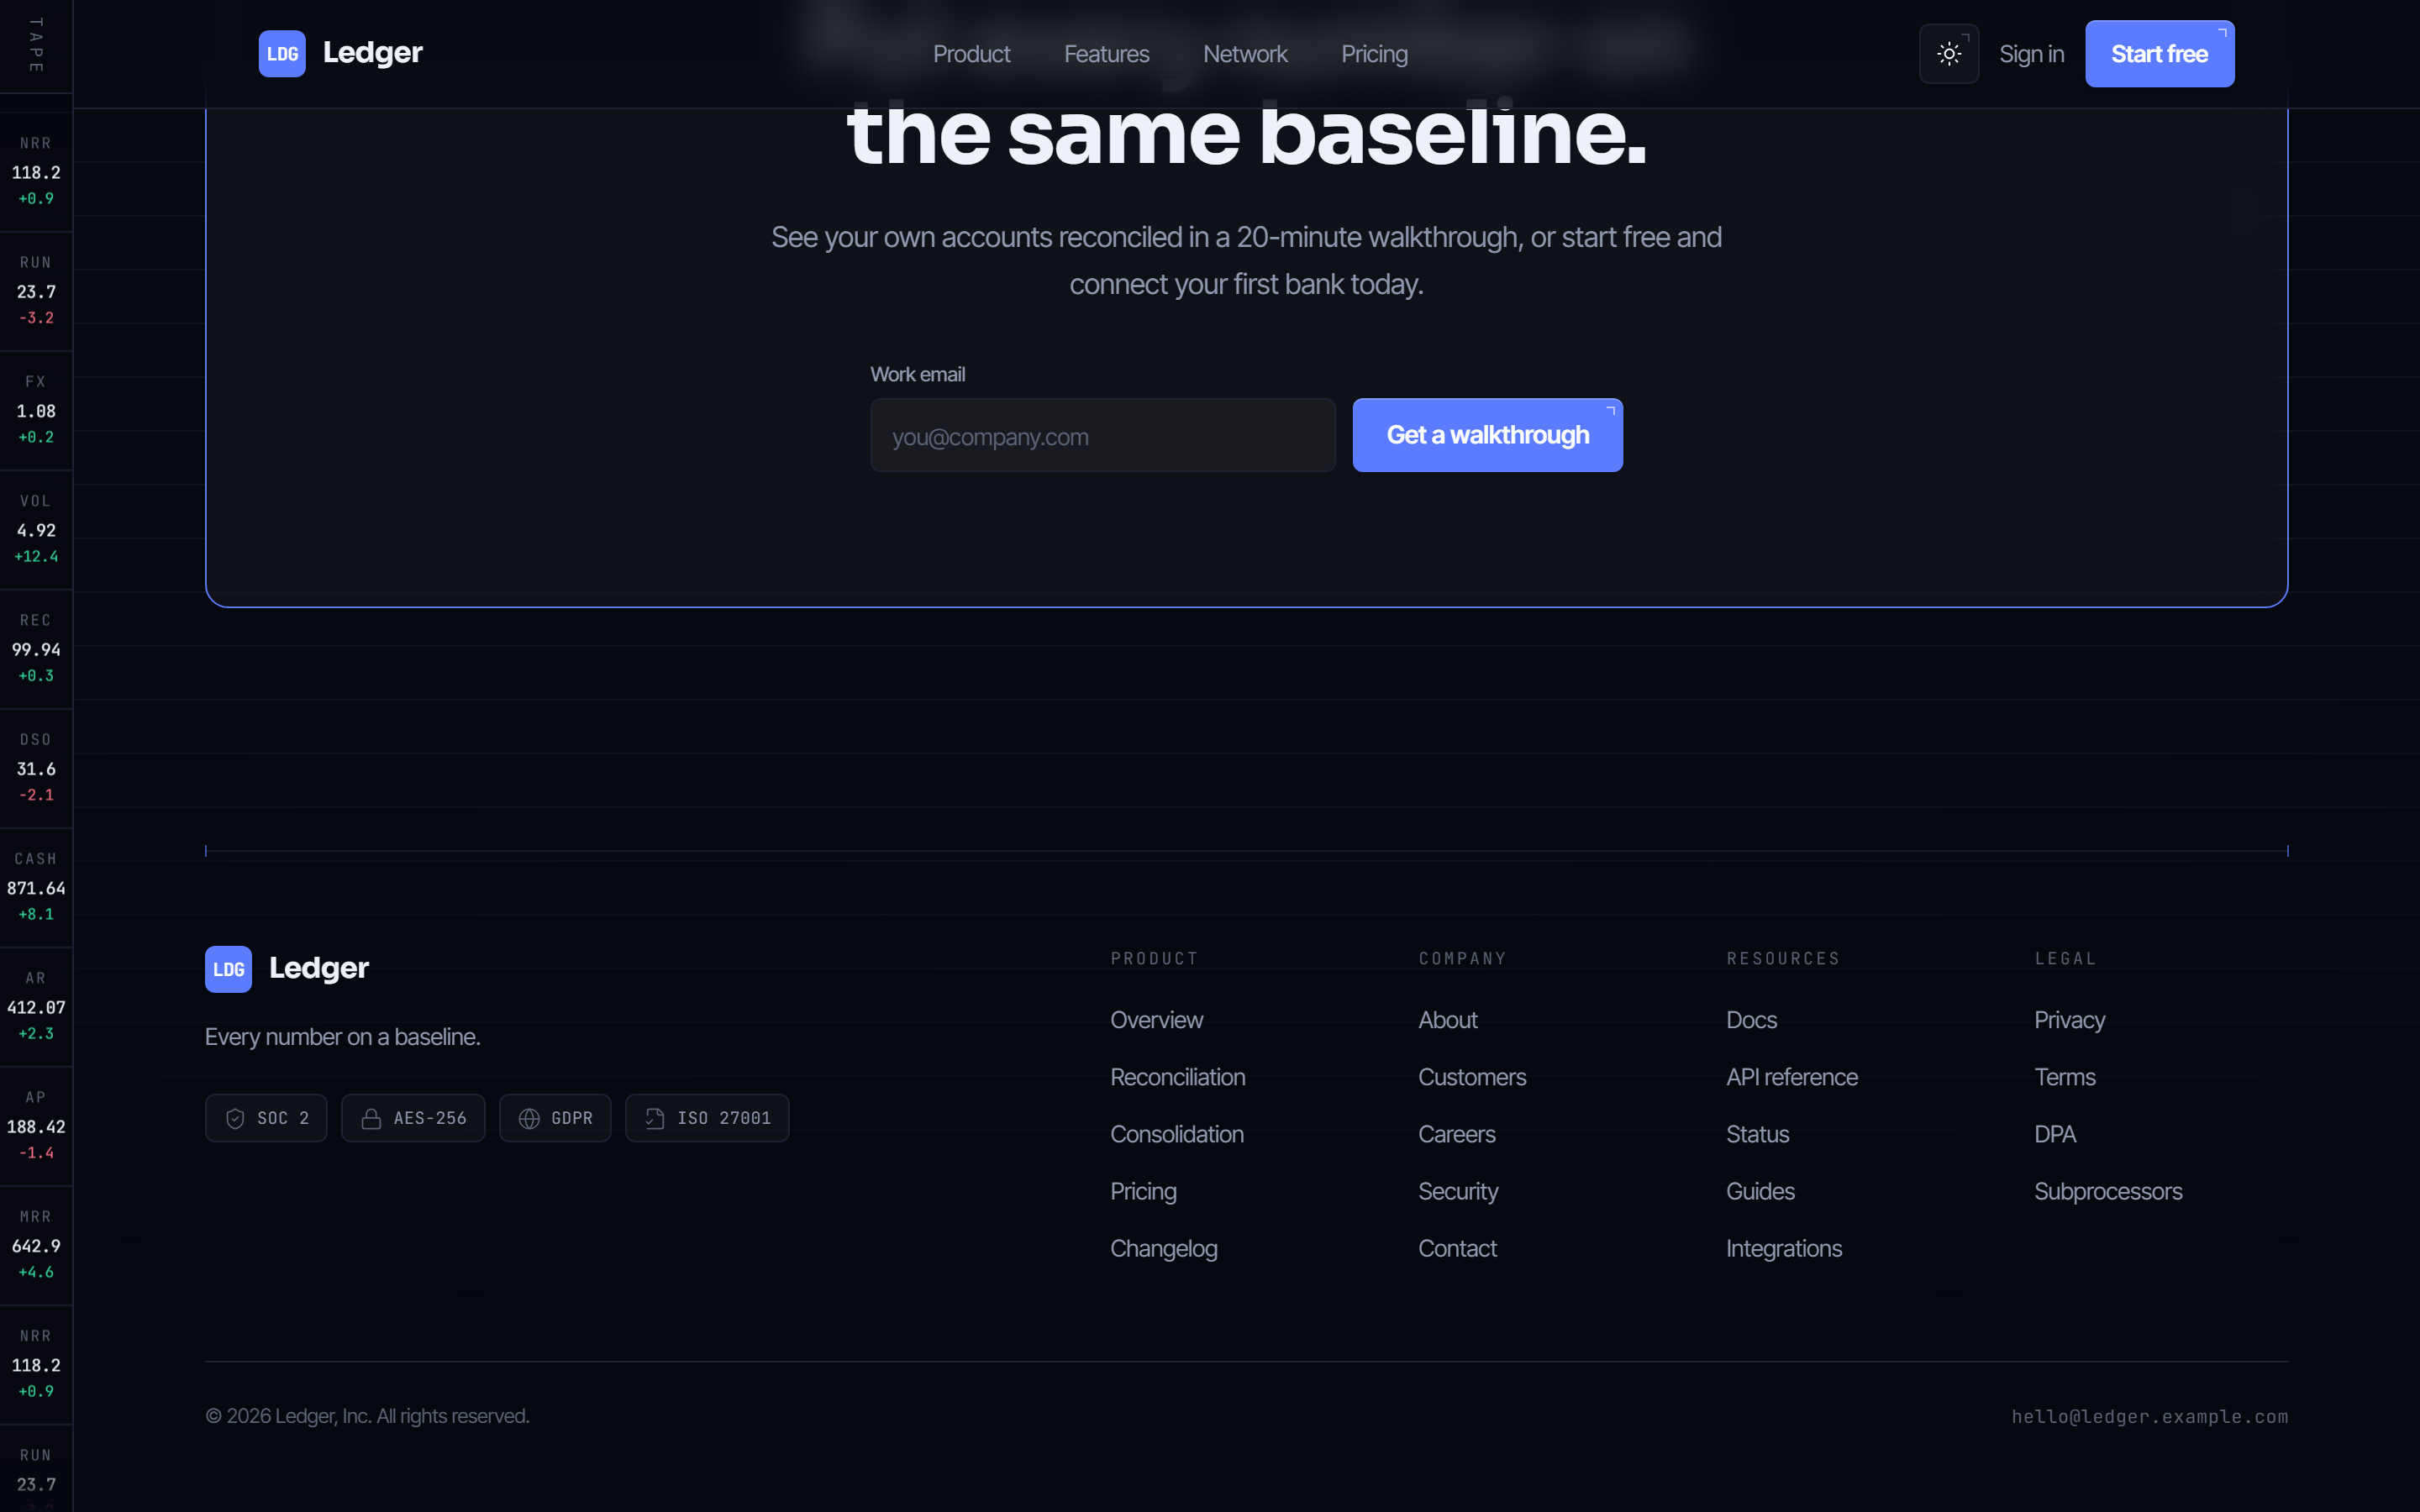Click the AES-256 badge label
Screen dimensions: 2420x1512
pyautogui.click(x=430, y=1118)
